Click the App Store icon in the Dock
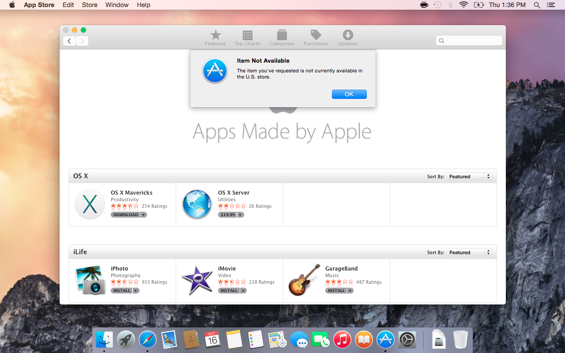565x353 pixels. (385, 339)
